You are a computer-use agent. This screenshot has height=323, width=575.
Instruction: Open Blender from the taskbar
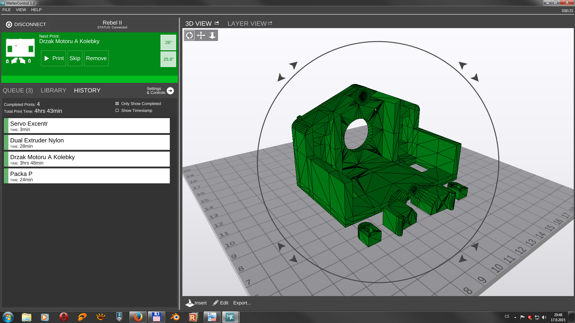175,317
